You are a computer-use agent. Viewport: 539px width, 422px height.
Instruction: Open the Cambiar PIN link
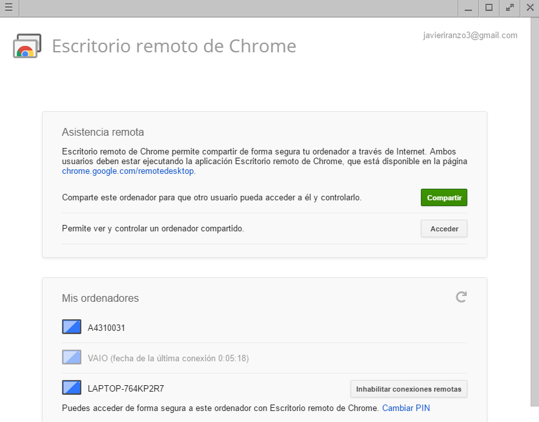coord(406,408)
